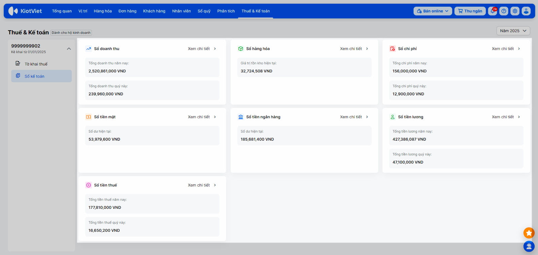The height and width of the screenshot is (255, 538).
Task: Click the orange star floating button
Action: pyautogui.click(x=529, y=233)
